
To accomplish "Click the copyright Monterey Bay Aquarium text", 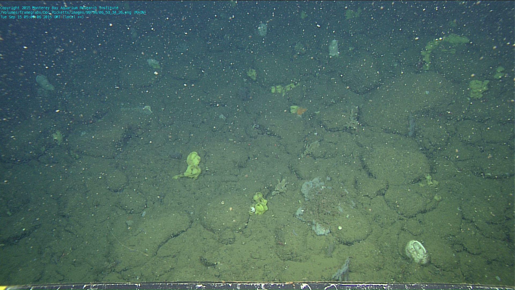I will coord(59,8).
